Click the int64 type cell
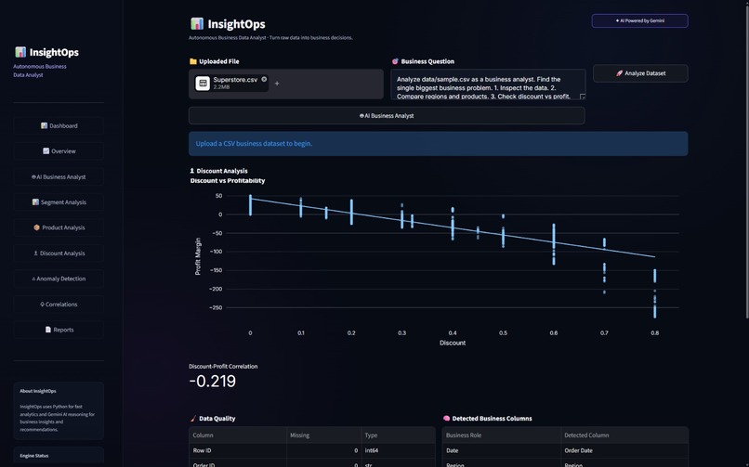 tap(398, 451)
